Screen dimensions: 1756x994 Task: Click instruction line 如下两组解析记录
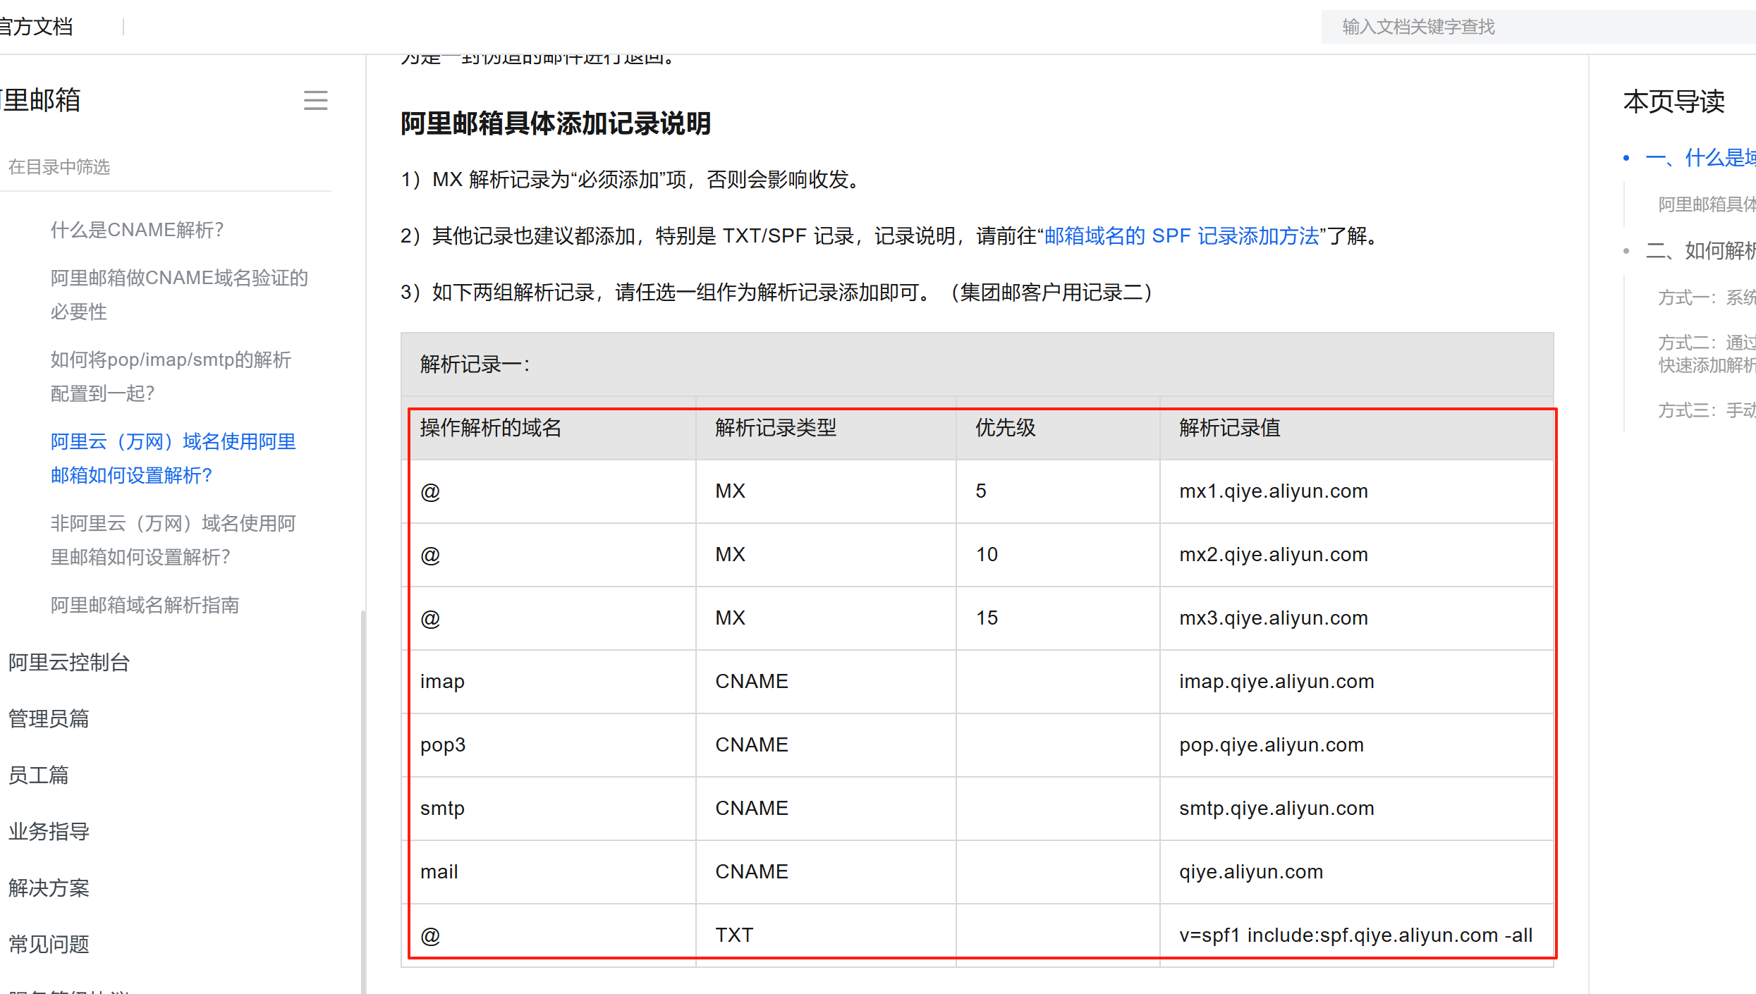tap(777, 293)
